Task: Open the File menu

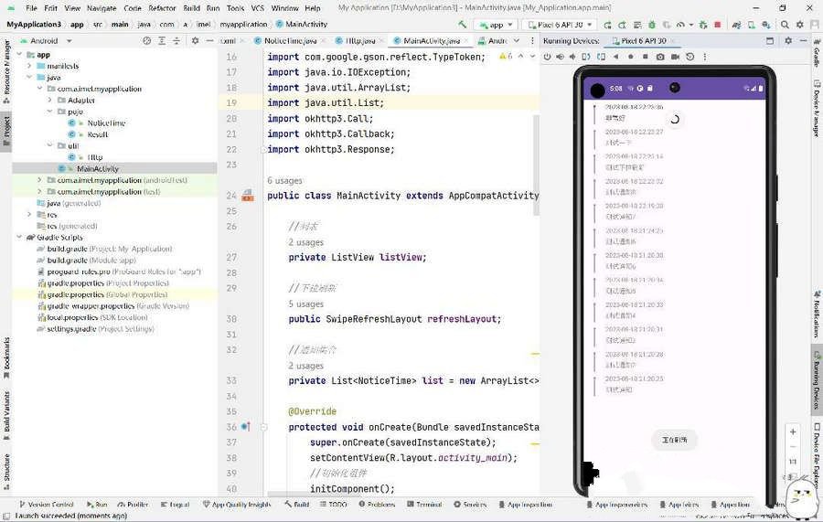Action: coord(31,8)
